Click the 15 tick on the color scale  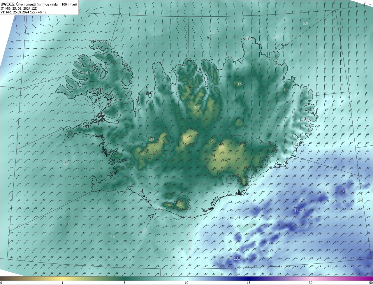(249, 283)
